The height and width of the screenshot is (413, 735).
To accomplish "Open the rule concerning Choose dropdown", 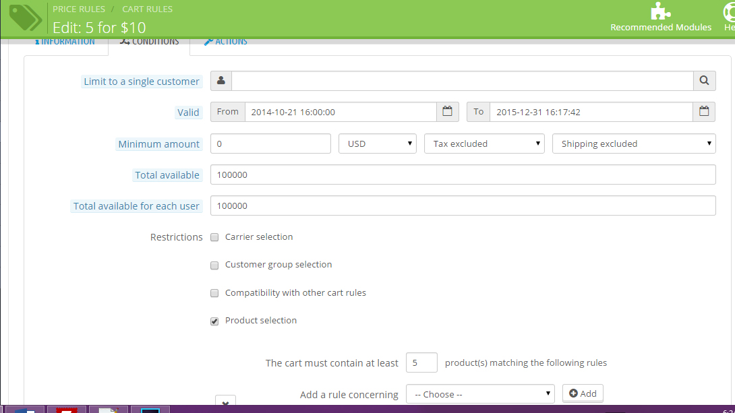I will coord(480,394).
